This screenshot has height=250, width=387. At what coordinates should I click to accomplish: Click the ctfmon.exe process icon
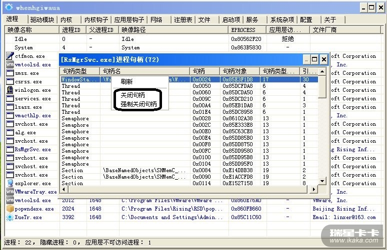pyautogui.click(x=10, y=56)
